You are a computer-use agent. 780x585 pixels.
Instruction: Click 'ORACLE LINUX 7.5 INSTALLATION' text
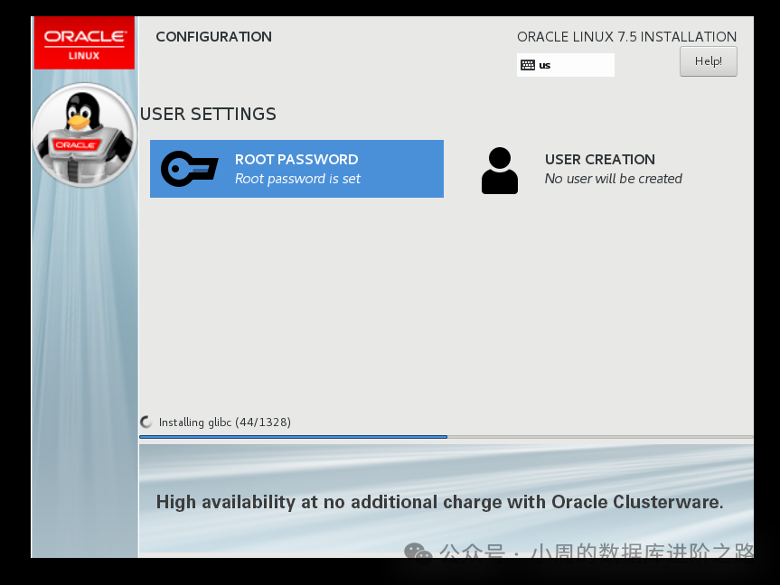pyautogui.click(x=626, y=37)
